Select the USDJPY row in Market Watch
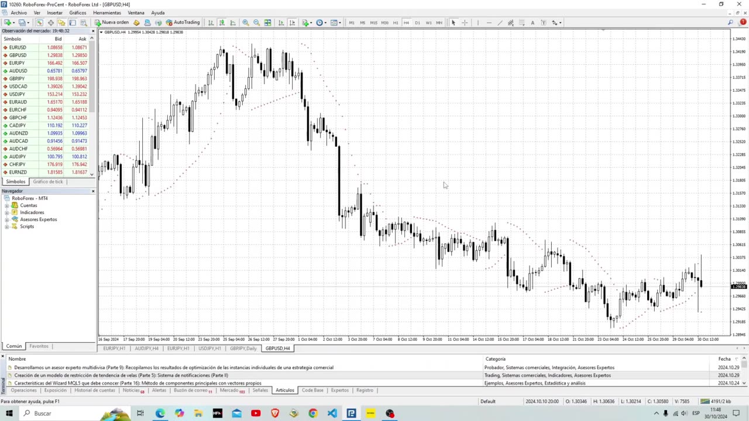This screenshot has height=421, width=749. click(x=46, y=94)
